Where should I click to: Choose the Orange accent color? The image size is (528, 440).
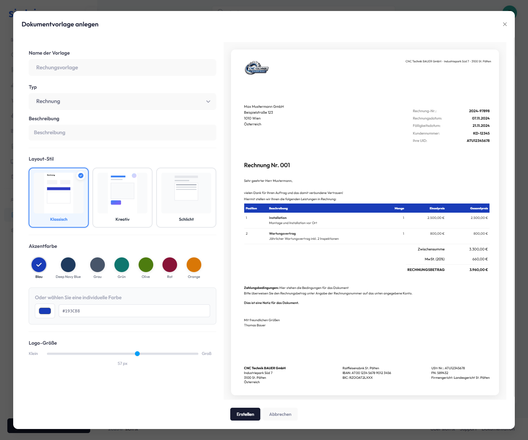194,265
